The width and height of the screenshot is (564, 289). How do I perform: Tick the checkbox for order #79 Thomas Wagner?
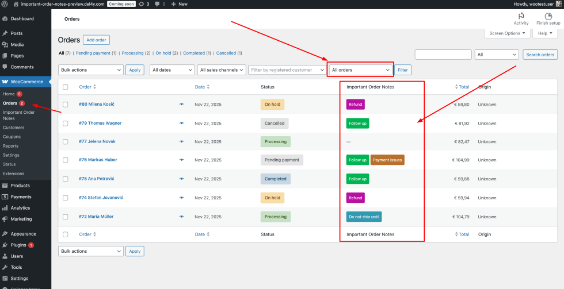coord(65,124)
